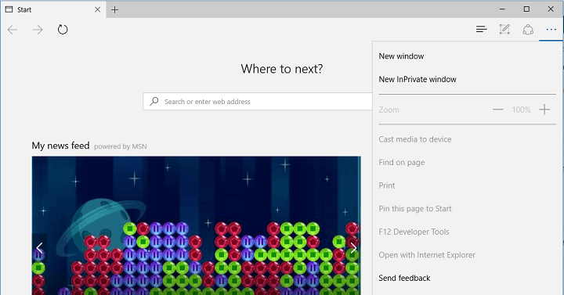Increase zoom with plus button
Image resolution: width=564 pixels, height=295 pixels.
pyautogui.click(x=544, y=110)
